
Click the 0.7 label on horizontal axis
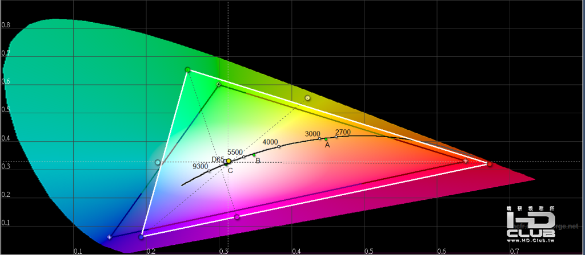[515, 252]
